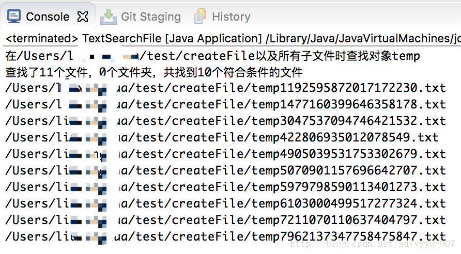Image resolution: width=461 pixels, height=254 pixels.
Task: Click output line temp5979798590113401273.txt
Action: point(225,187)
